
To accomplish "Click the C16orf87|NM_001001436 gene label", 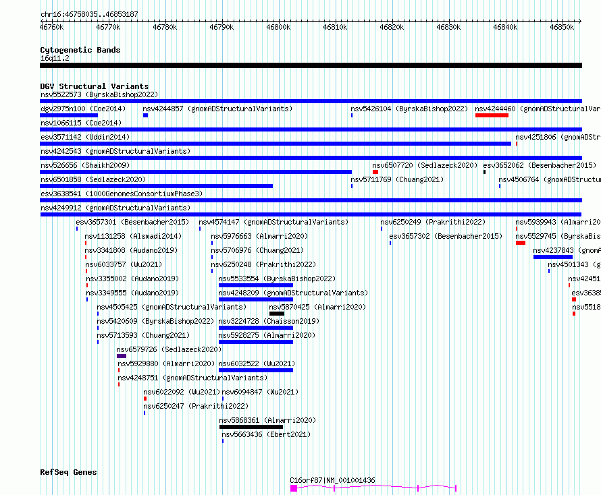I will pos(333,480).
